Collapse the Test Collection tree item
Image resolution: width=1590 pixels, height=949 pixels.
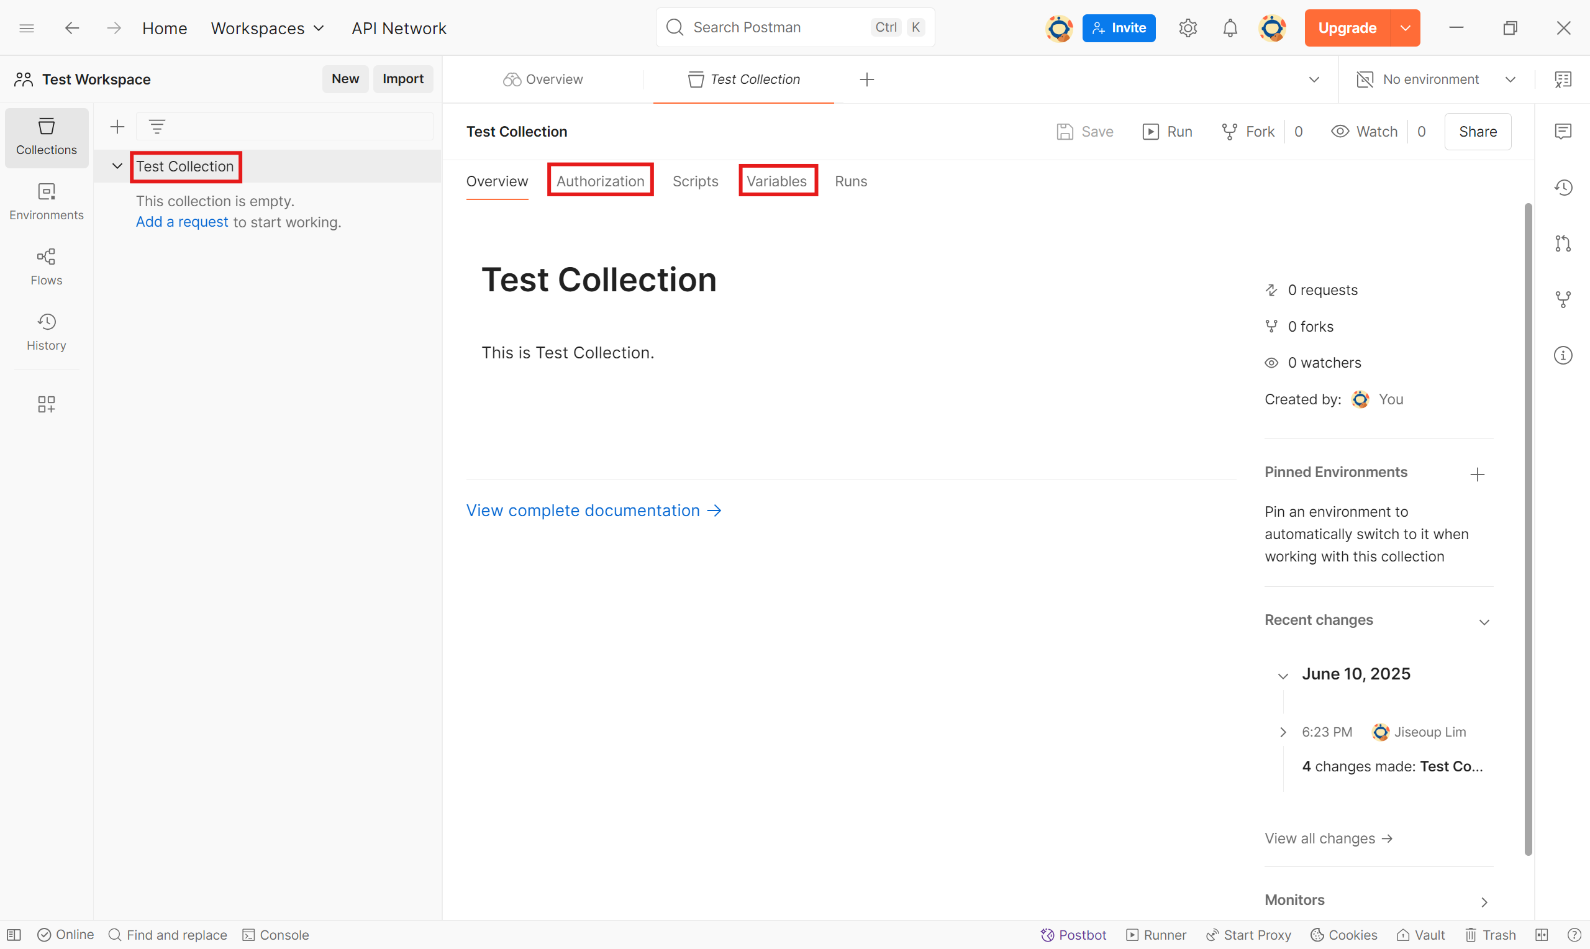[x=117, y=166]
